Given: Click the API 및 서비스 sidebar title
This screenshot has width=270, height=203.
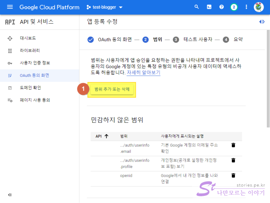Looking at the screenshot, I should [37, 22].
